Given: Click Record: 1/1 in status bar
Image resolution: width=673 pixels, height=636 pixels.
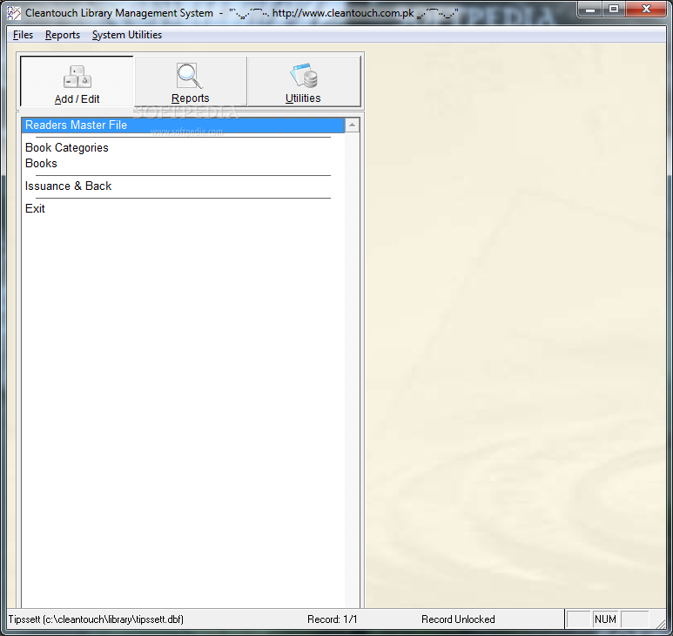Looking at the screenshot, I should [333, 619].
